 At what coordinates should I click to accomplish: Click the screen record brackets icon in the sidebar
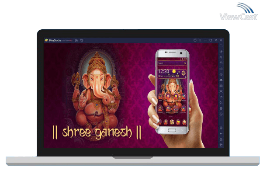point(221,91)
